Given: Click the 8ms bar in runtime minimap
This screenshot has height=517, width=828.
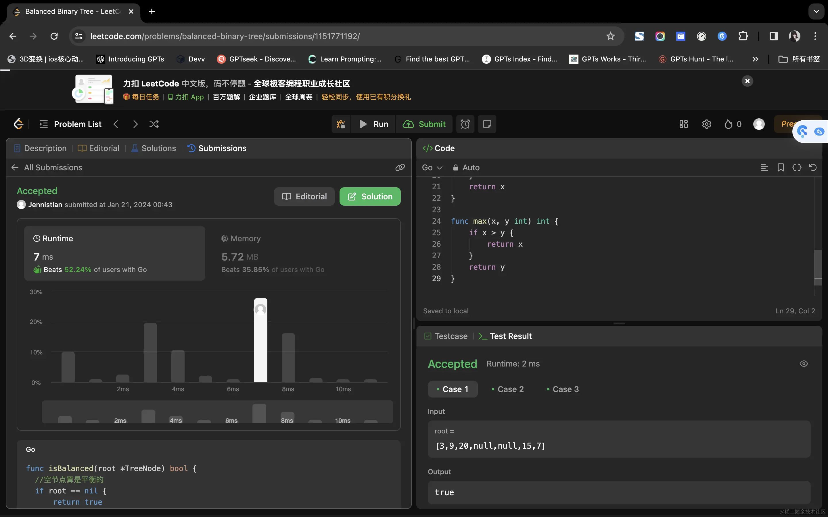Looking at the screenshot, I should pos(287,416).
